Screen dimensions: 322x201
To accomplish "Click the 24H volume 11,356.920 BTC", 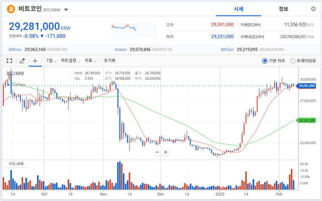I will 299,25.
